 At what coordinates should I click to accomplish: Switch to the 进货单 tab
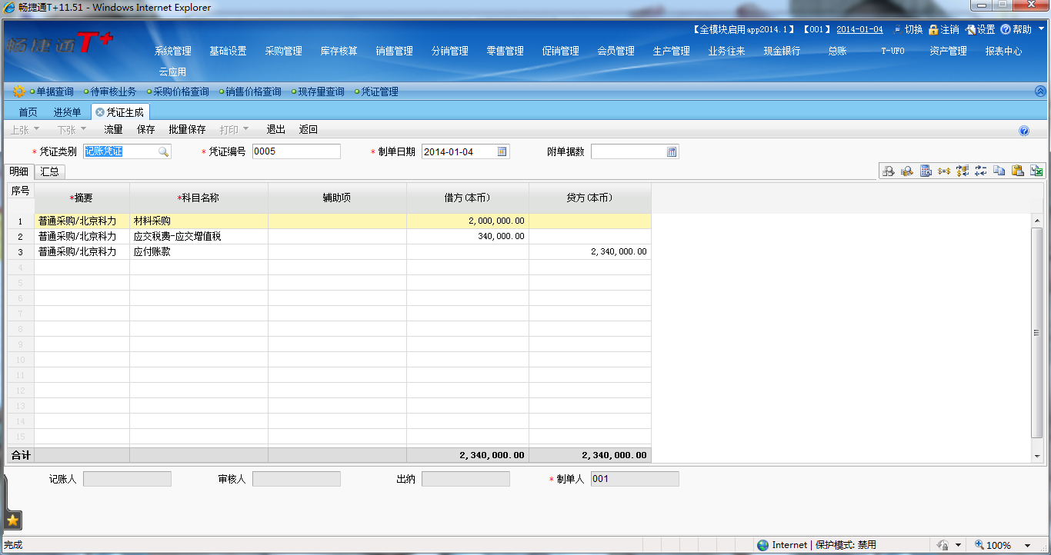pyautogui.click(x=67, y=112)
